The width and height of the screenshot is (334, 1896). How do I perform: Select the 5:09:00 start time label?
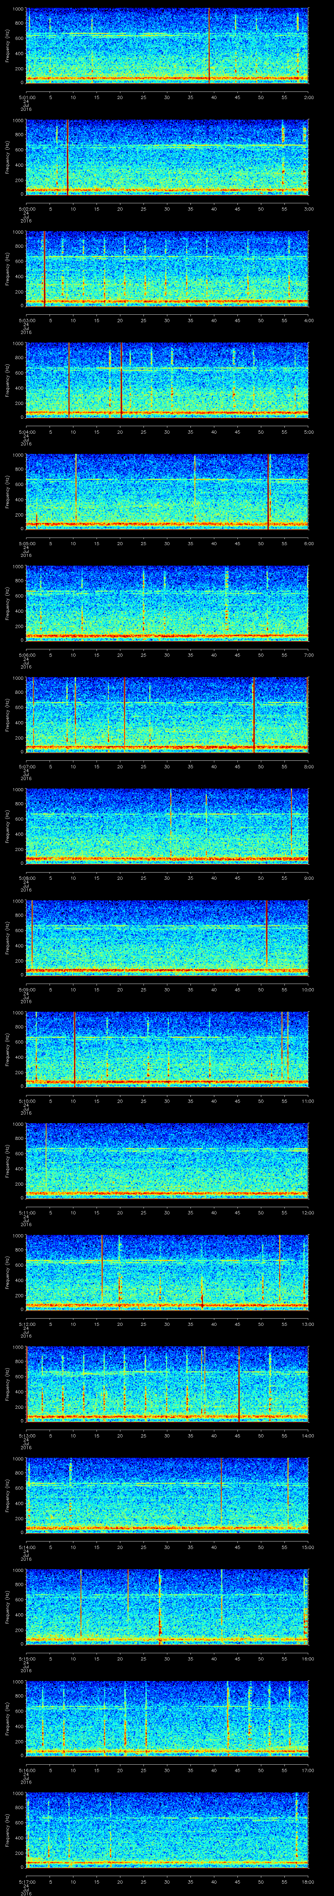point(26,989)
